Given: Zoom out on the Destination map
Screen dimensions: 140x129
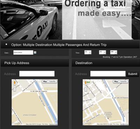Looking at the screenshot, I should tap(86, 90).
